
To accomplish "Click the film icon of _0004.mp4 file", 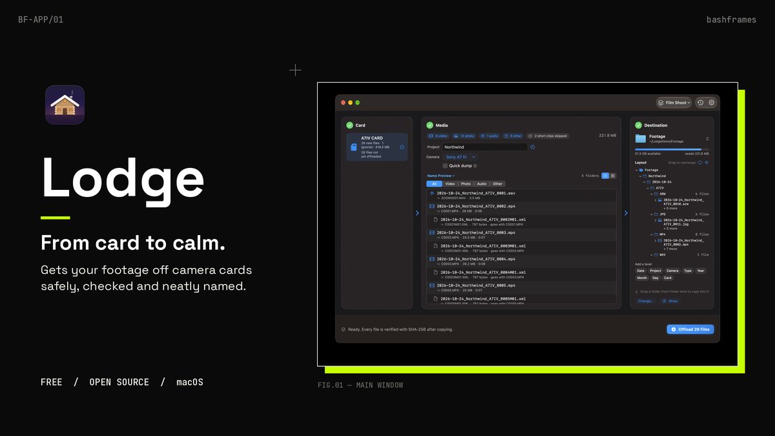I will point(432,259).
